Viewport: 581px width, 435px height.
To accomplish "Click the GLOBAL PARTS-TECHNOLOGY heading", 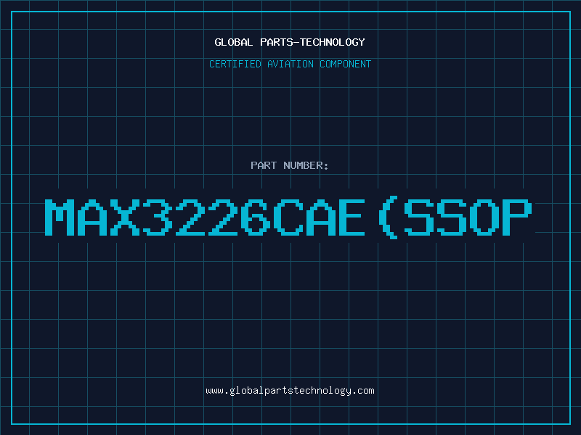I will point(290,42).
